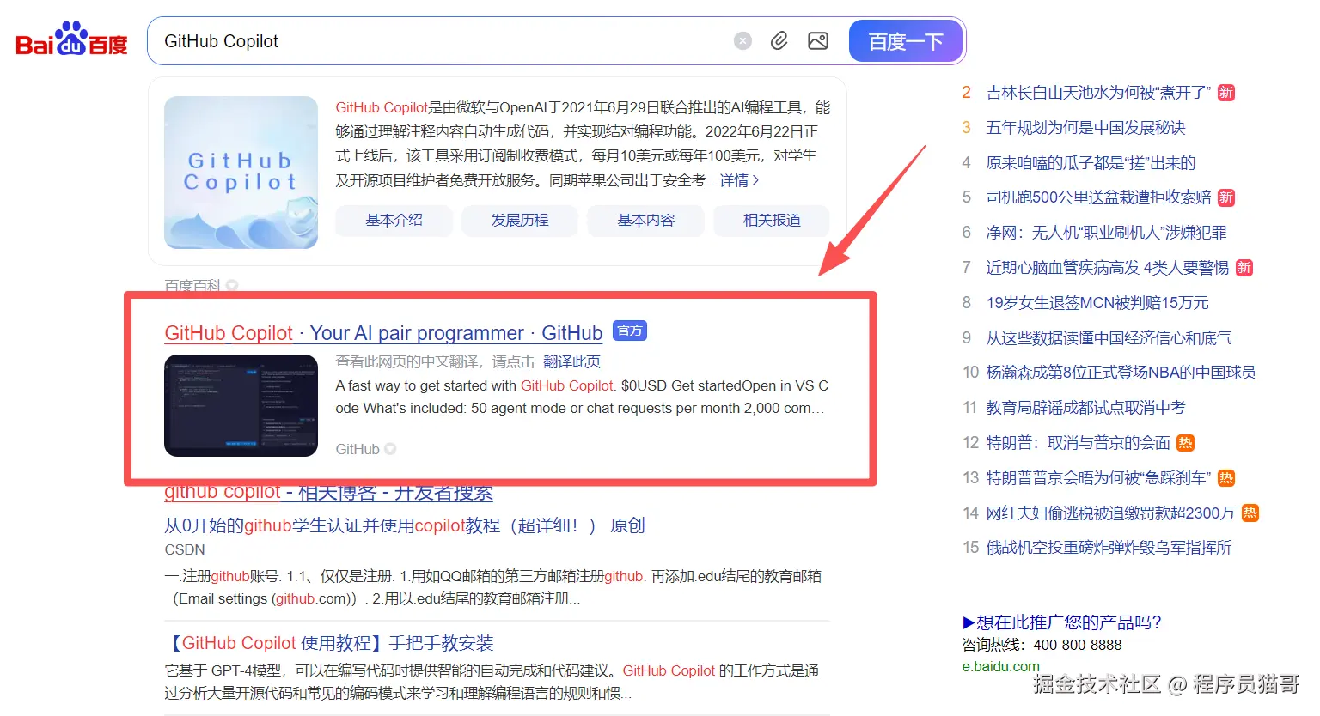Screen dimensions: 1320x716
Task: Click hotline number 400-800-8888
Action: pos(1078,645)
